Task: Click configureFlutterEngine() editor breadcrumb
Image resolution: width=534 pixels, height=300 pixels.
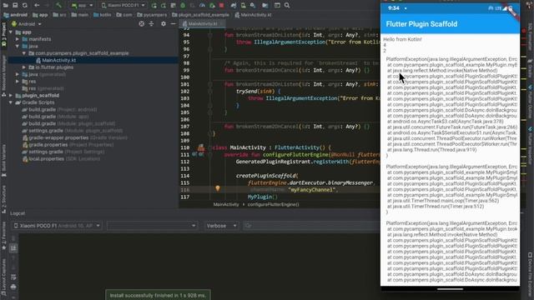Action: tap(273, 204)
